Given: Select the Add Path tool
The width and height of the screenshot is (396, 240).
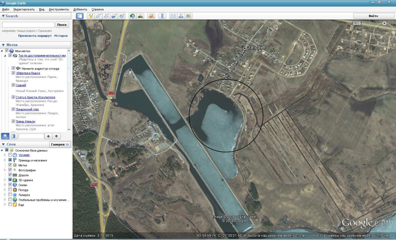Looking at the screenshot, I should [x=107, y=16].
